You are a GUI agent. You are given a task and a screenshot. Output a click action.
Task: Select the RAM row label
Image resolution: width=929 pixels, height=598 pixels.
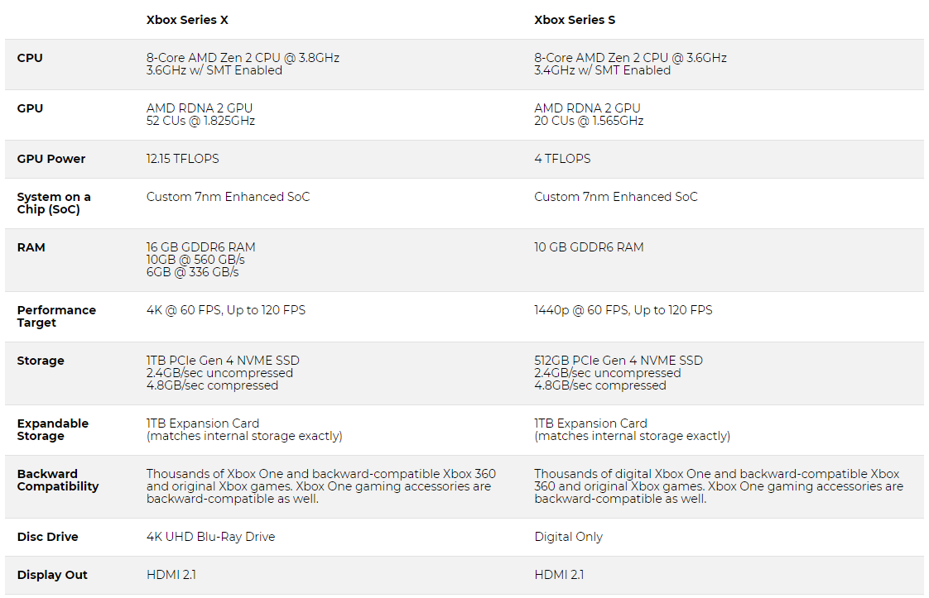(31, 247)
